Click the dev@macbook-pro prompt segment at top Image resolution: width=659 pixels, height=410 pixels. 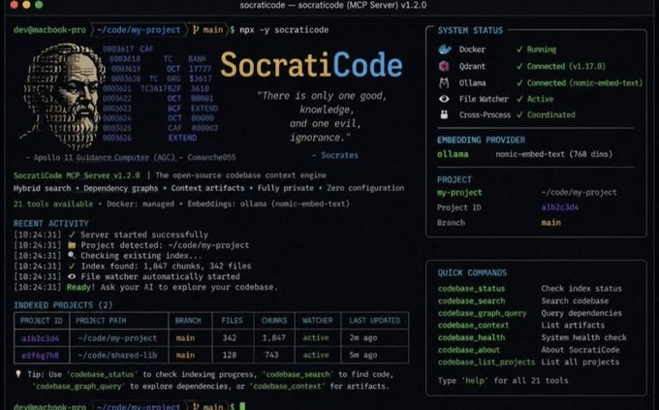tap(49, 30)
